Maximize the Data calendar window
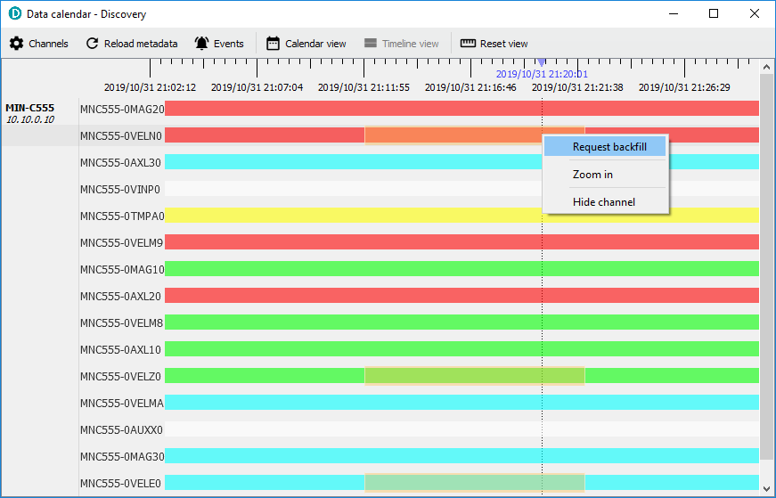The image size is (776, 498). 714,13
